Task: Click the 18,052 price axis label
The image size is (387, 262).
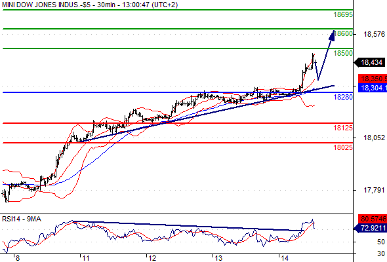Action: (x=374, y=138)
